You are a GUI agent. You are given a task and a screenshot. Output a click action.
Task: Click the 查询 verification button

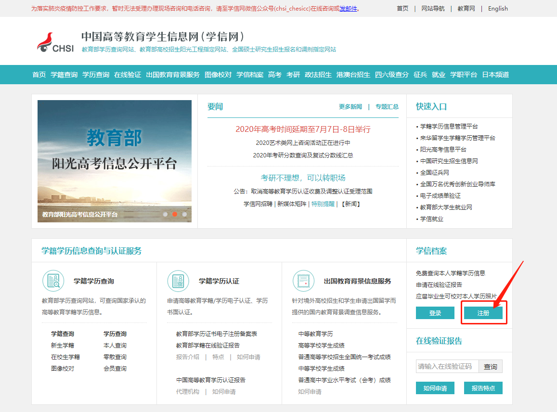pyautogui.click(x=491, y=367)
